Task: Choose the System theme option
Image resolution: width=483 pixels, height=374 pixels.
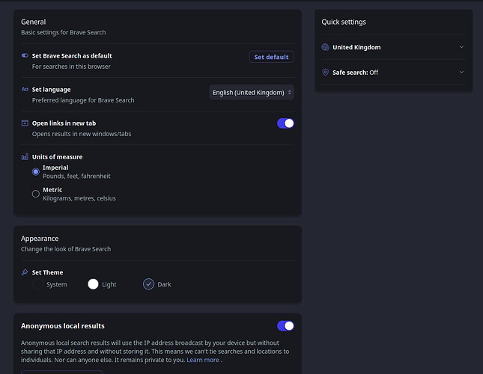Action: pos(37,284)
